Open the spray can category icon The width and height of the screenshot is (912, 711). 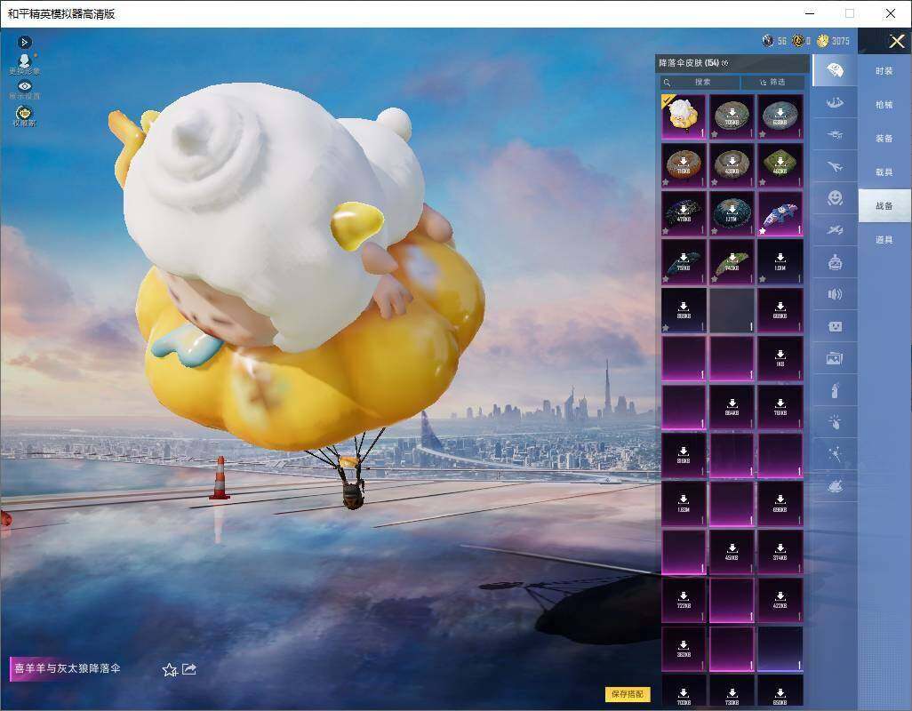pyautogui.click(x=835, y=390)
